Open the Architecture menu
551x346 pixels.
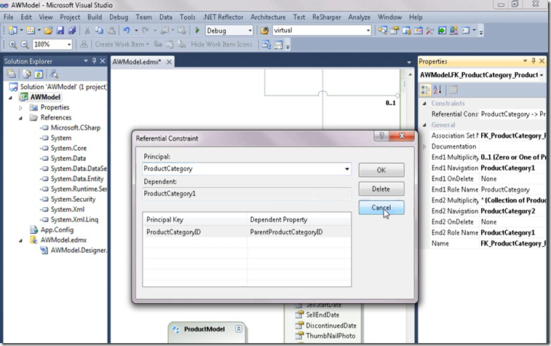268,17
